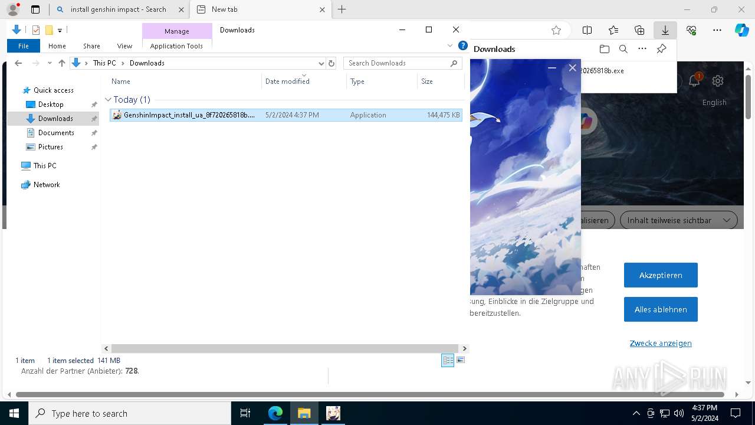Expand Inhalt teilweise sichtbar dropdown
Screen dimensions: 755x425
point(678,220)
